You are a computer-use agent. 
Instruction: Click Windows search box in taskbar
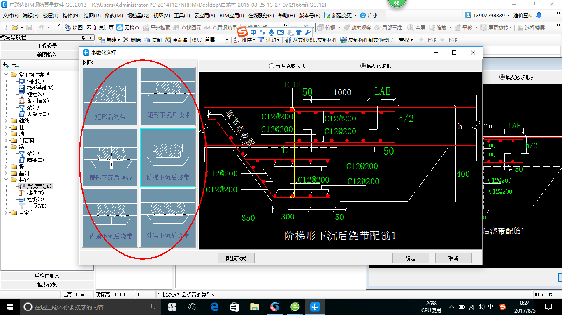coord(91,307)
